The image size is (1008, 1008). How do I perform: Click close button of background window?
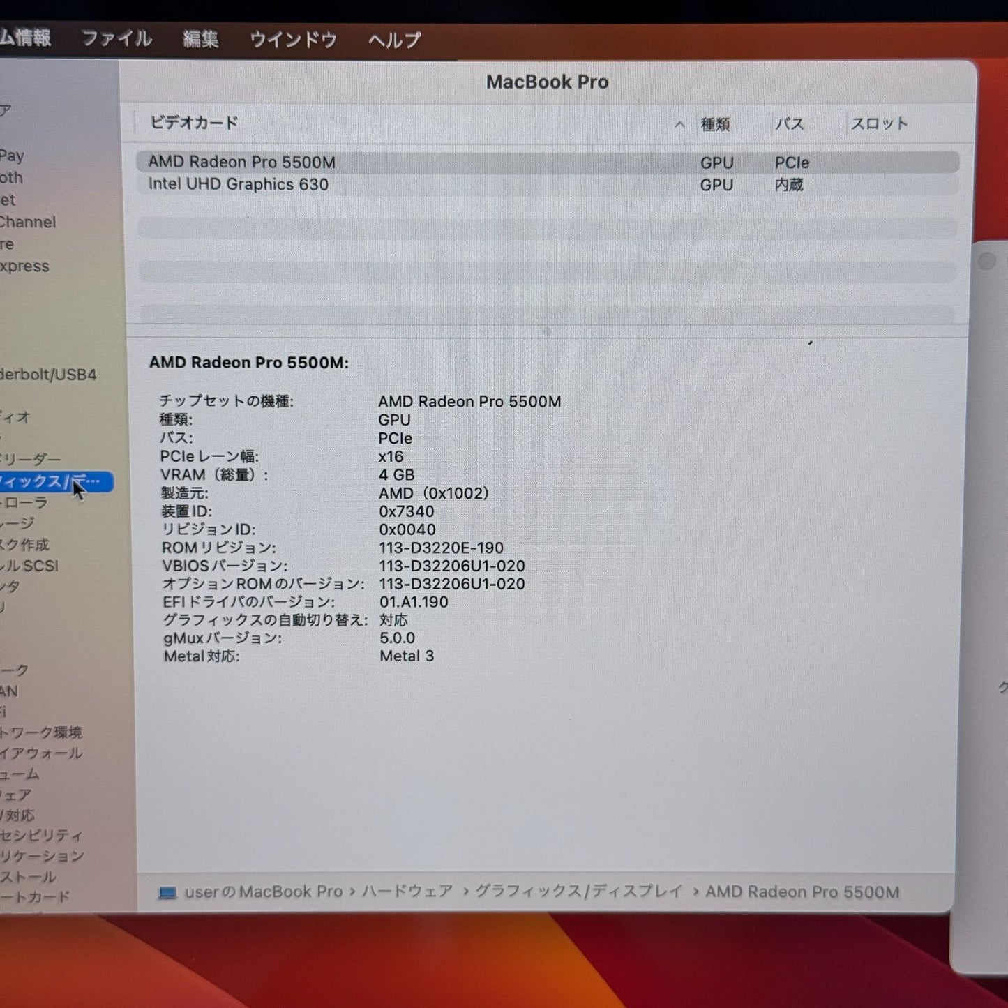(x=987, y=261)
